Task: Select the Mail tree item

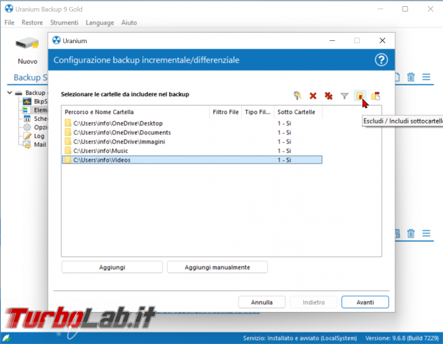Action: [40, 145]
